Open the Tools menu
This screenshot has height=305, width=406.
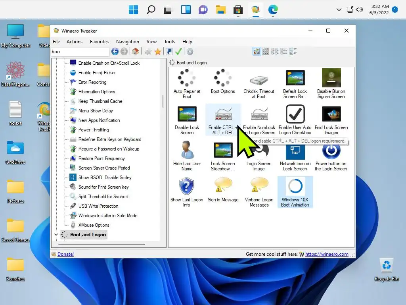pyautogui.click(x=169, y=41)
